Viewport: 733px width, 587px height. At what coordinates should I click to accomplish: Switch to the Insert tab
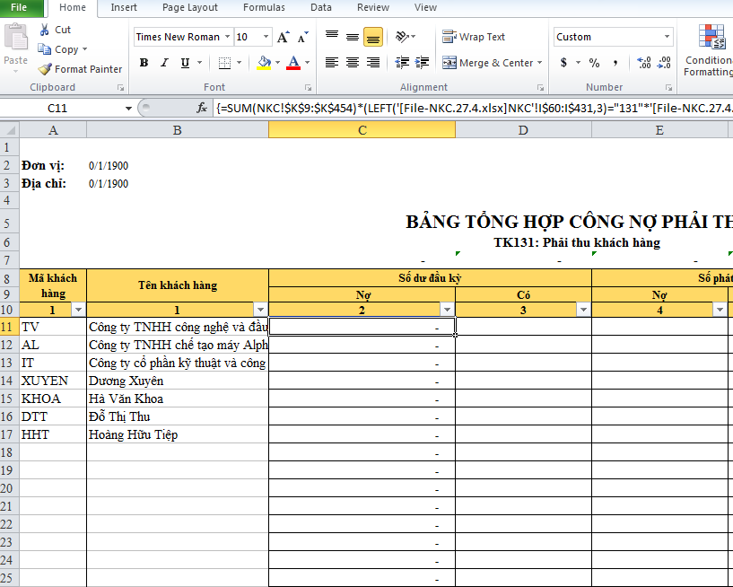click(x=124, y=7)
